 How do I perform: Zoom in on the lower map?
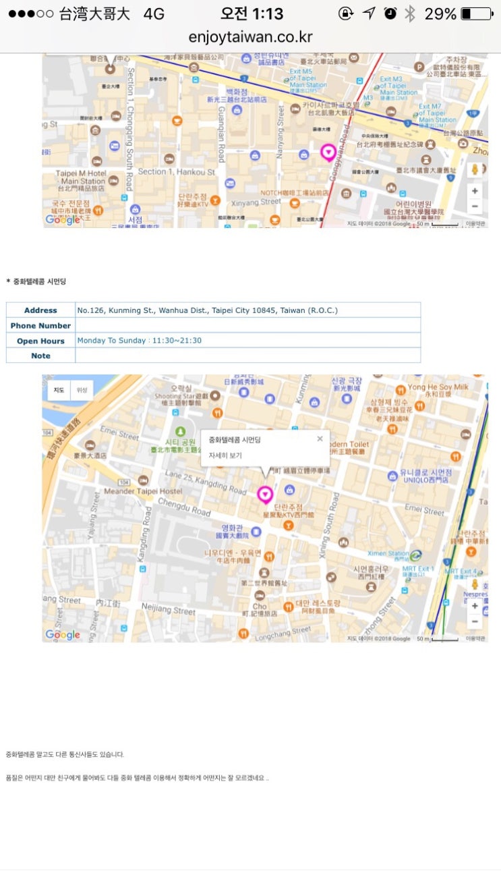pyautogui.click(x=475, y=606)
